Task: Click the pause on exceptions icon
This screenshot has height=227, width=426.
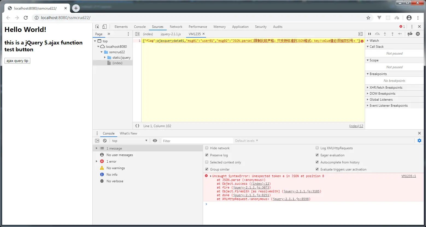Action: pyautogui.click(x=418, y=34)
